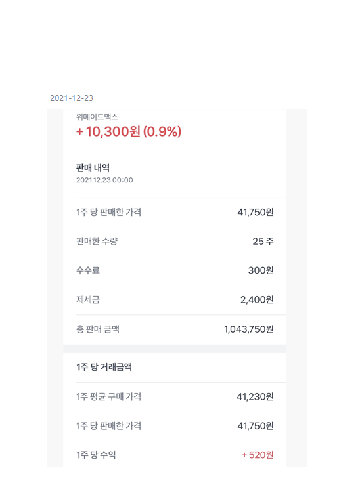Select the 2,400원 tax amount
This screenshot has height=483, width=362.
pyautogui.click(x=257, y=300)
